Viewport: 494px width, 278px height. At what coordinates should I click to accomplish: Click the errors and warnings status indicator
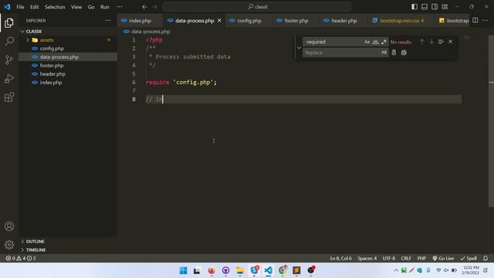coord(21,258)
